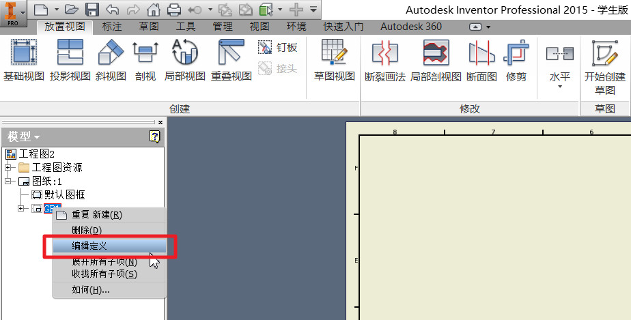Switch to the 标注 ribbon tab
The height and width of the screenshot is (320, 631).
point(112,27)
